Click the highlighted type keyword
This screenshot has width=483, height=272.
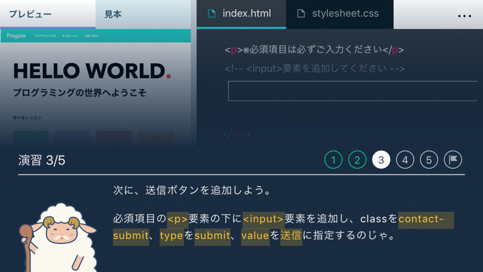[172, 236]
